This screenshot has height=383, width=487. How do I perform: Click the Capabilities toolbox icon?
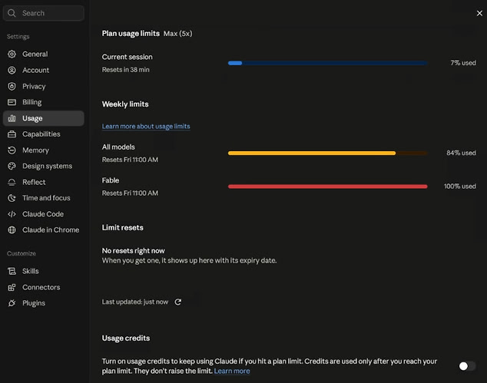point(12,134)
